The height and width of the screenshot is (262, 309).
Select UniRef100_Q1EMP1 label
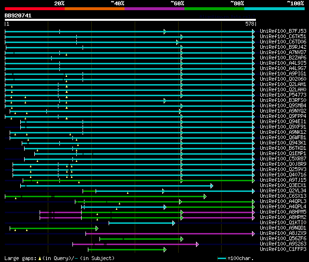[x=283, y=154]
